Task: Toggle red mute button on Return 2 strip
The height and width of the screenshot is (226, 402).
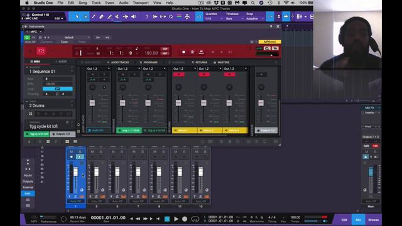Action: [x=204, y=74]
